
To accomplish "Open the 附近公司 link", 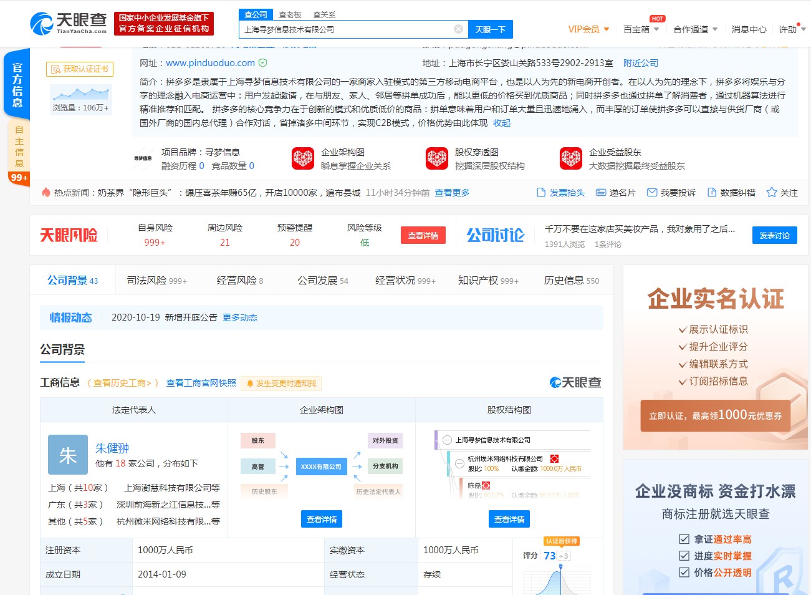I will tap(641, 63).
